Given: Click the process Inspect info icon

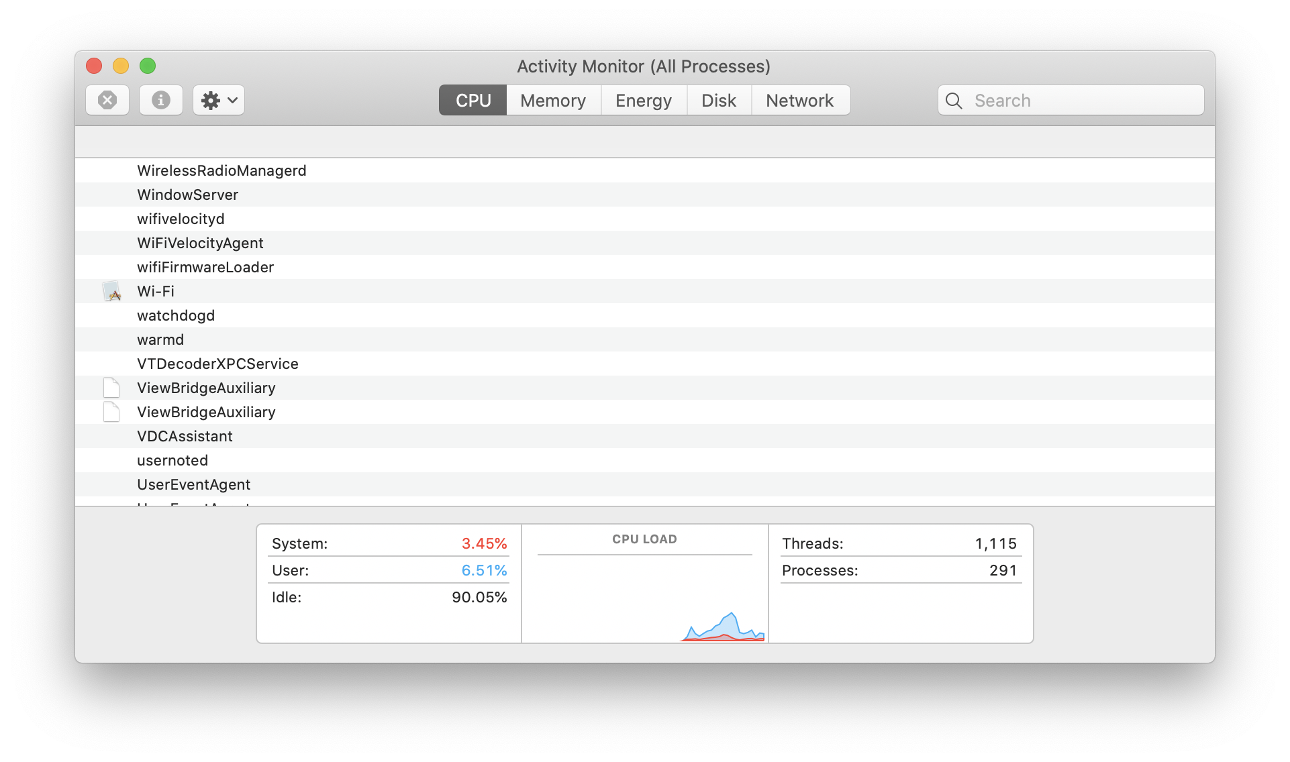Looking at the screenshot, I should point(160,100).
